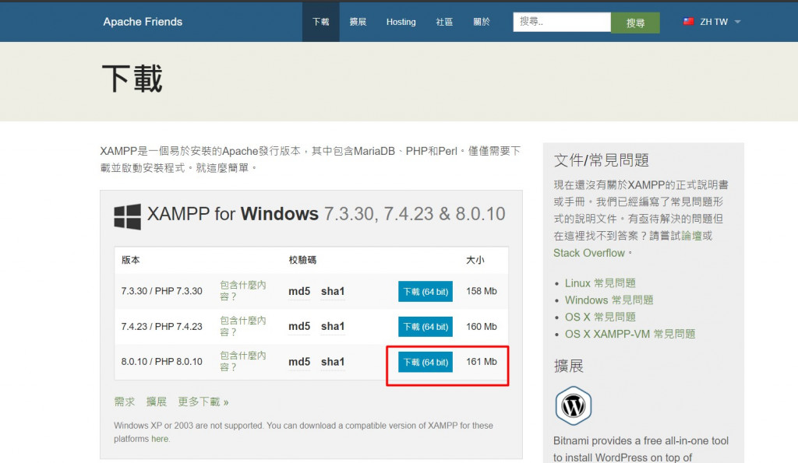
Task: Open the 社區 navigation item
Action: coord(444,22)
